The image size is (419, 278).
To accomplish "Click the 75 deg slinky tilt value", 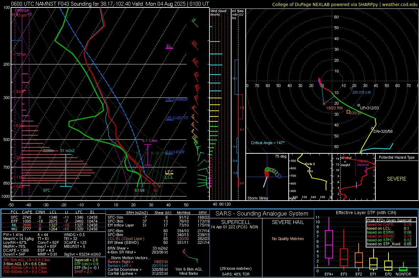I will [281, 156].
